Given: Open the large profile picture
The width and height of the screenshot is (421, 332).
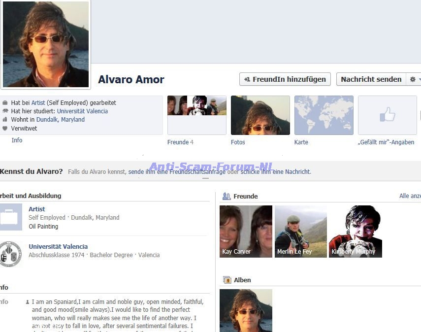Looking at the screenshot, I should 46,44.
